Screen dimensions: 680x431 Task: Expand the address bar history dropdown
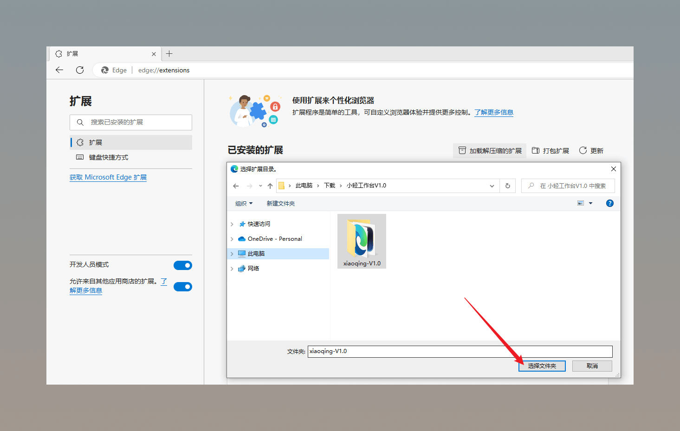click(492, 186)
